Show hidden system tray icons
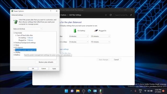This screenshot has width=167, height=94. click(x=131, y=91)
